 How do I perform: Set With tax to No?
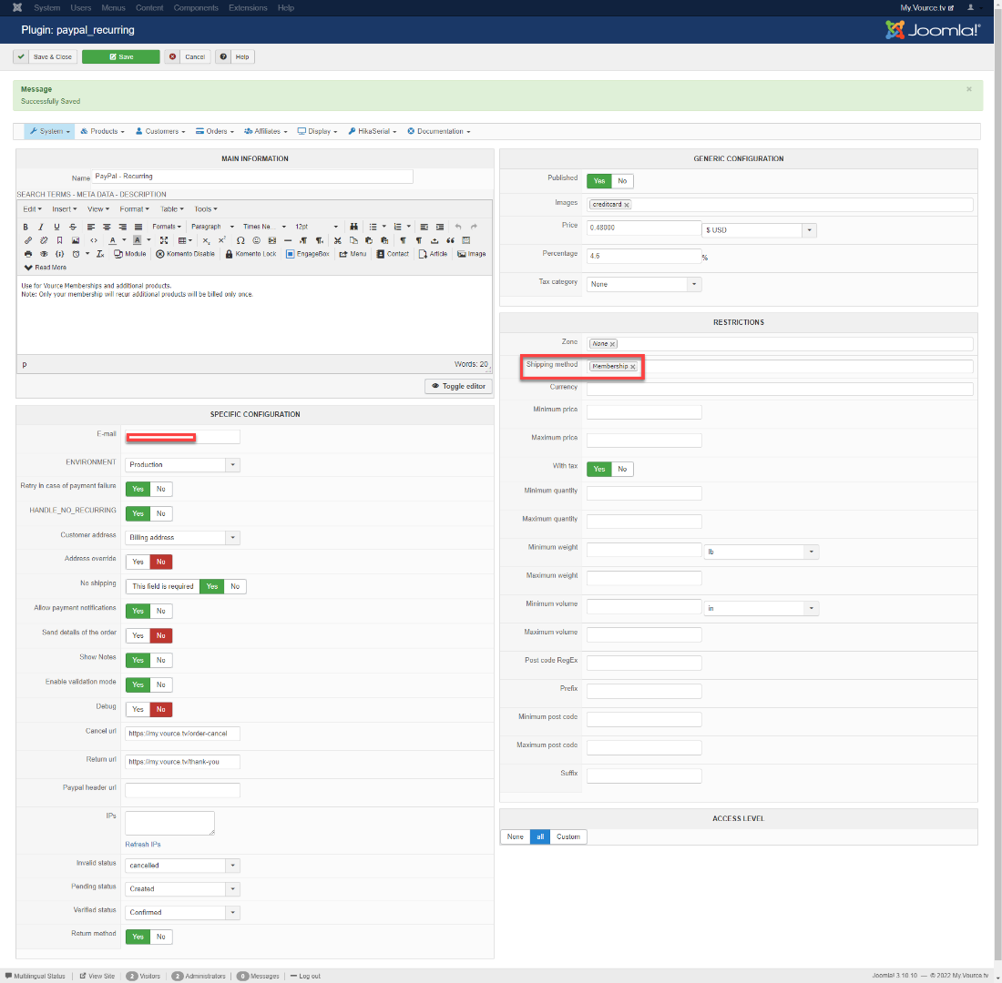point(622,470)
